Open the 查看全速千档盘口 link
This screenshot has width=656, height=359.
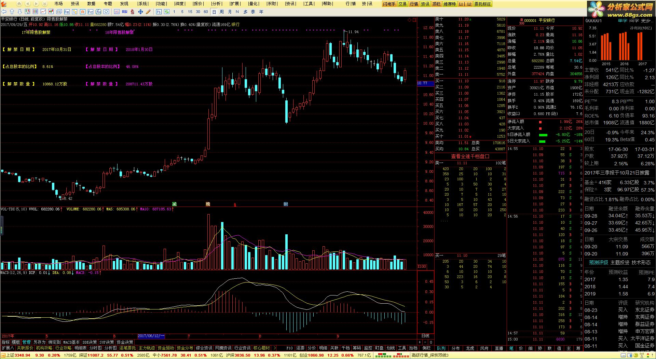coord(470,156)
